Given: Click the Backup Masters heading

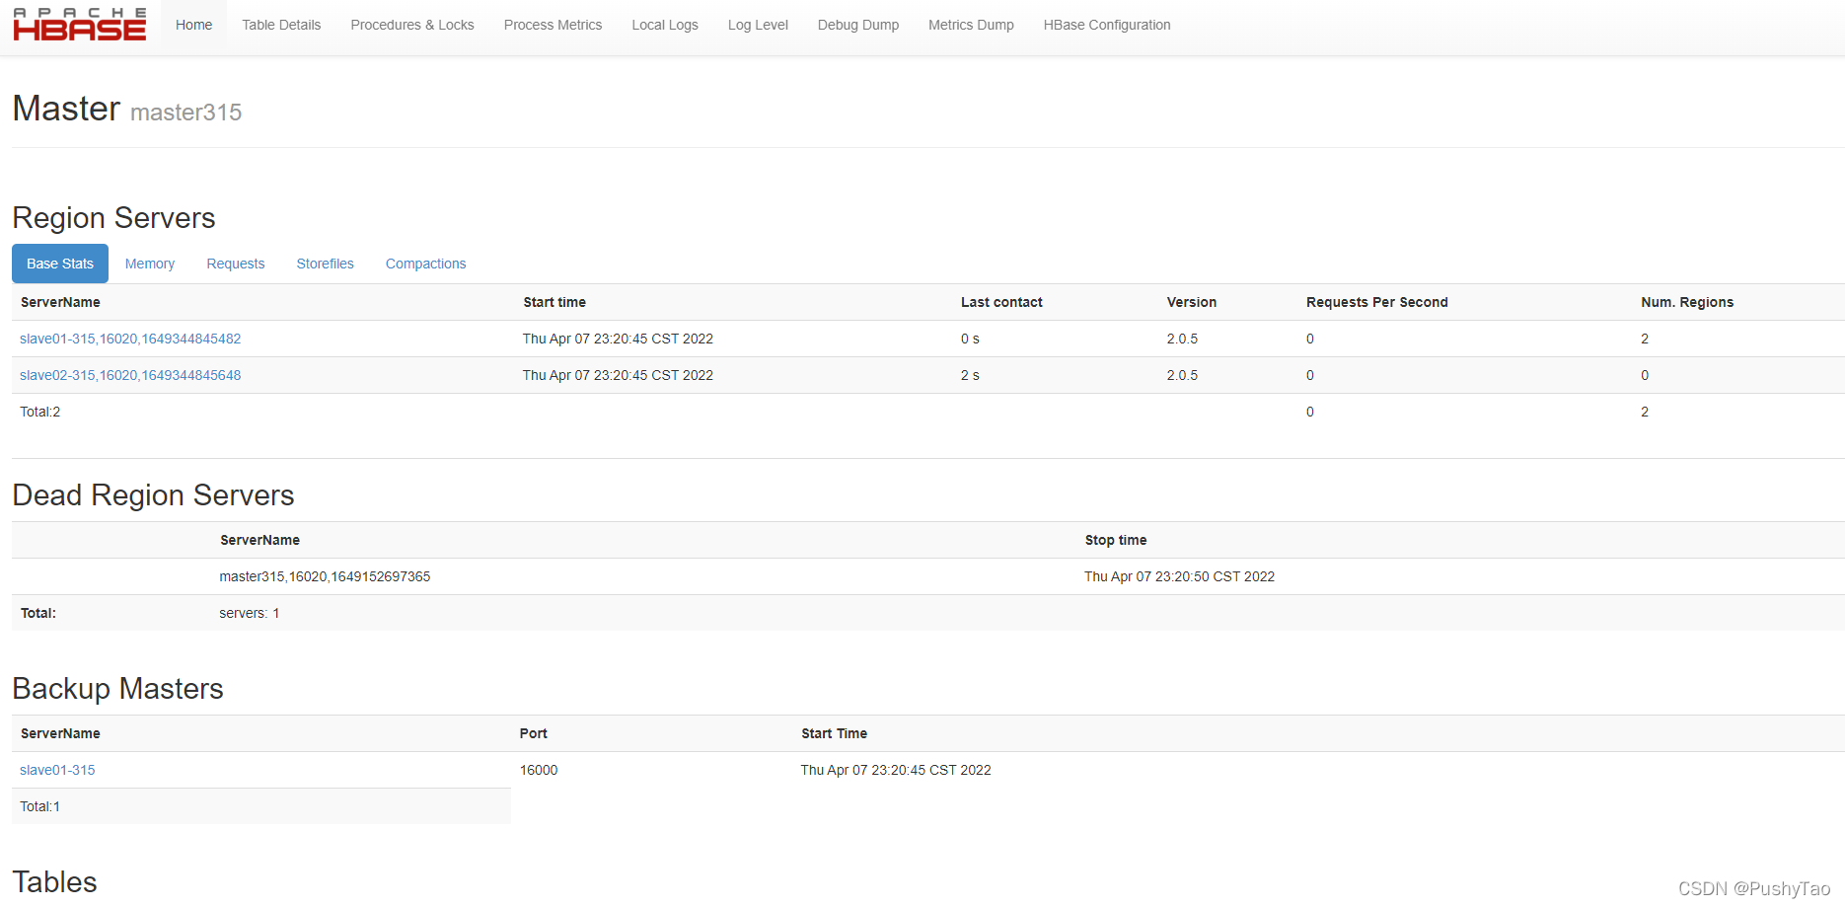Looking at the screenshot, I should (118, 689).
